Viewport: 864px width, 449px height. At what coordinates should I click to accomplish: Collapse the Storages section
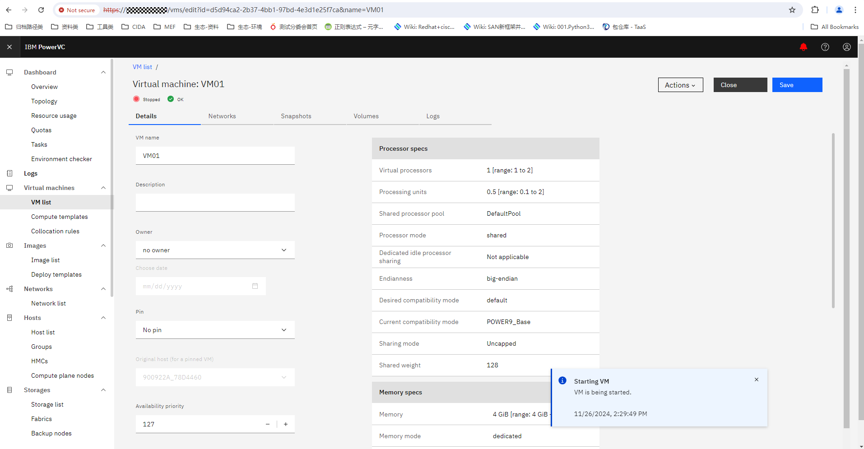point(103,390)
